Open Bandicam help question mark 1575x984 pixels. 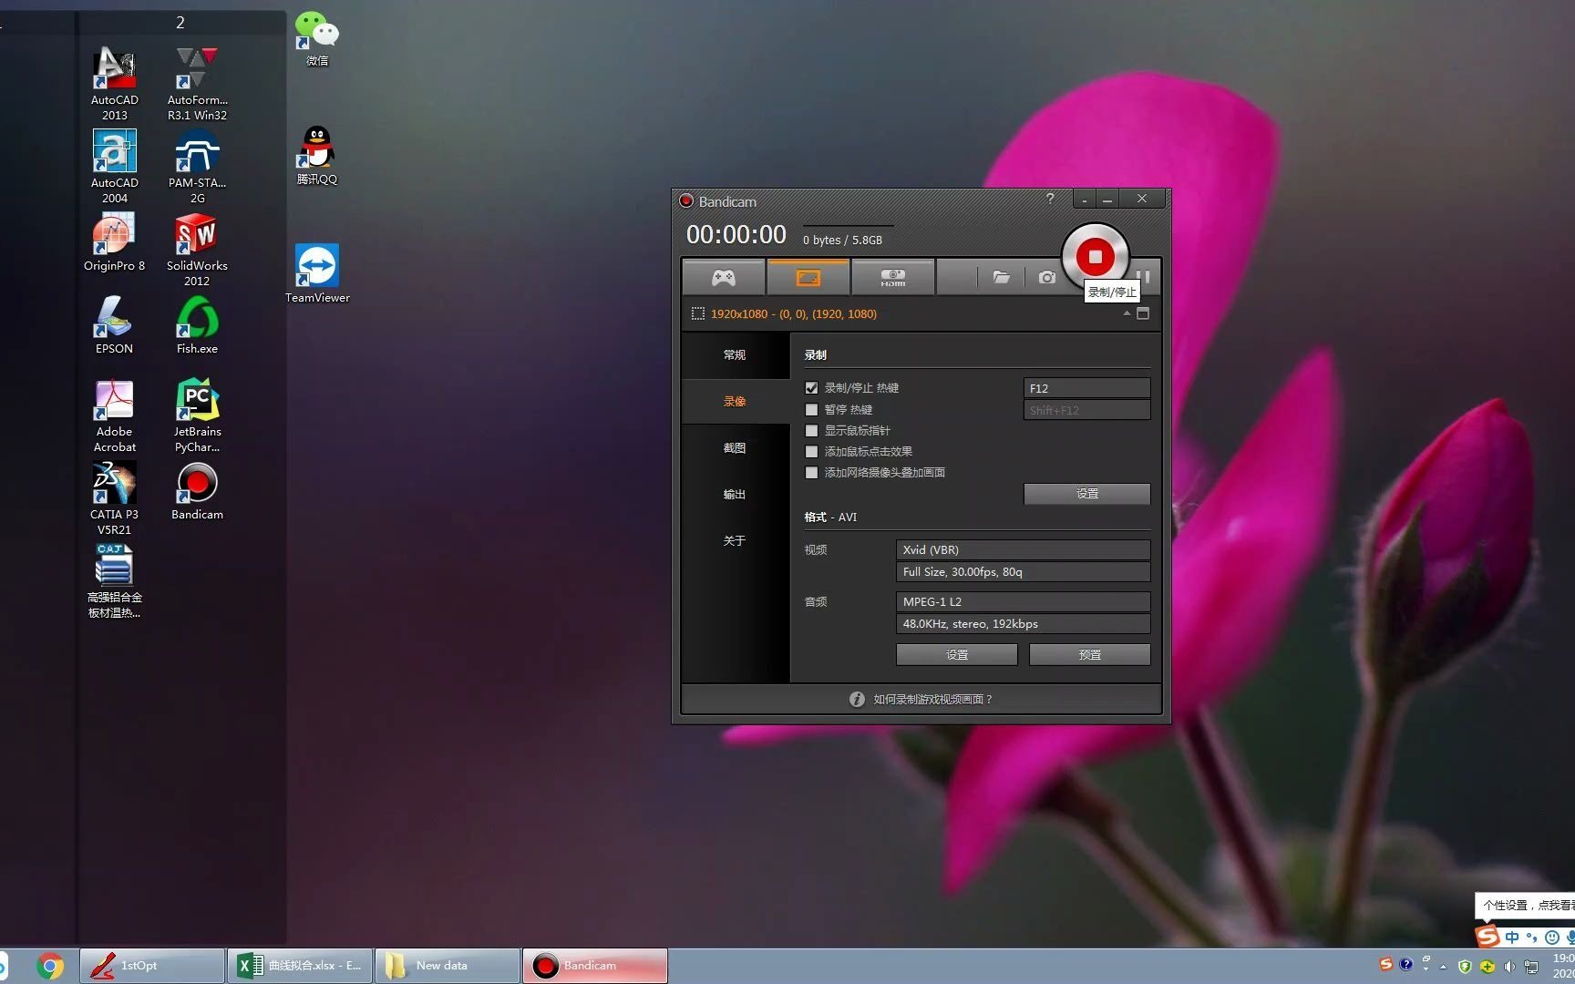[x=1050, y=199]
